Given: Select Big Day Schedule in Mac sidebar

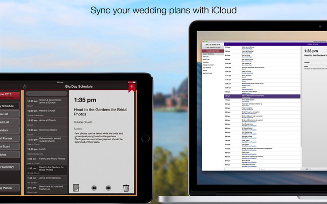Looking at the screenshot, I should 213,54.
